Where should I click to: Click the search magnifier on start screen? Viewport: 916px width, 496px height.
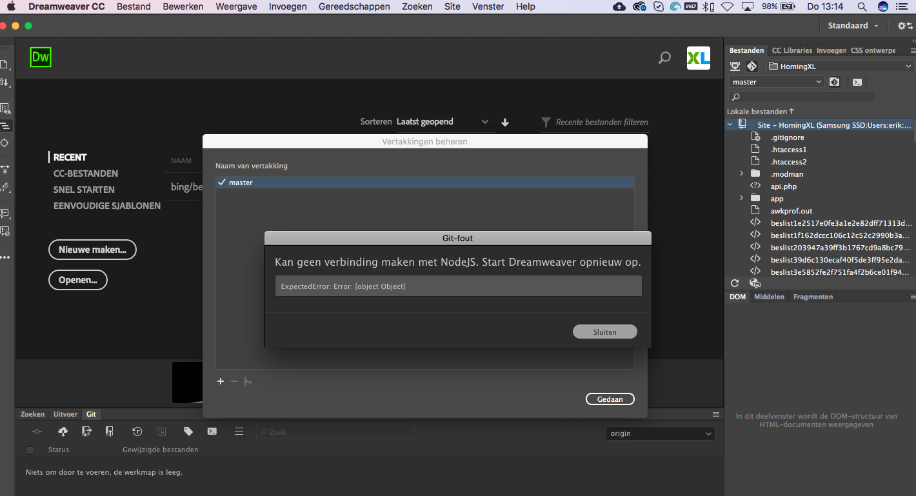664,58
